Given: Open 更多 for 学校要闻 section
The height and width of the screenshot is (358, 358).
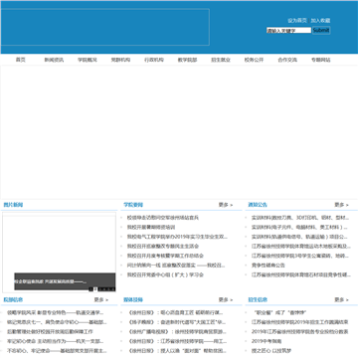Looking at the screenshot, I should pyautogui.click(x=226, y=205).
